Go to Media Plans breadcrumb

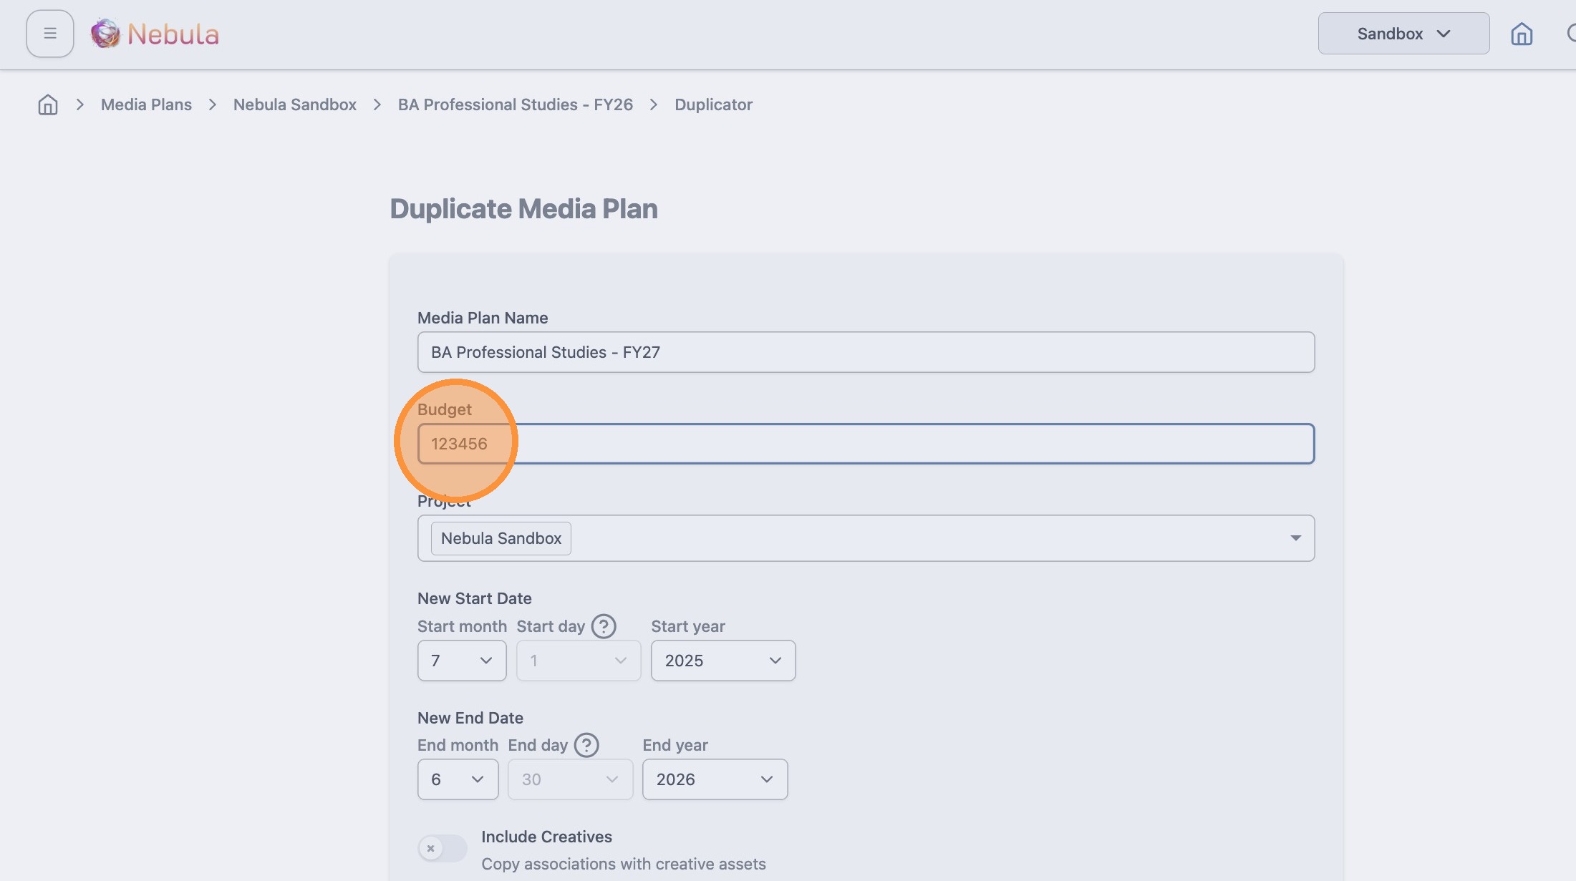point(146,104)
